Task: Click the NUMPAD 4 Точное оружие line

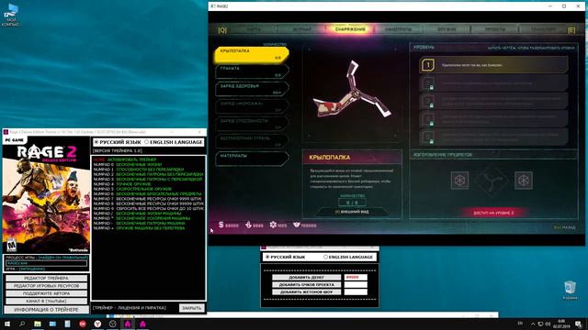Action: click(x=122, y=184)
